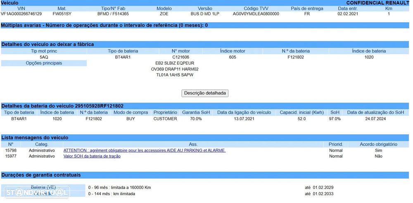Select the VIN value VF1AG000266746129
The image size is (413, 203).
pyautogui.click(x=21, y=14)
